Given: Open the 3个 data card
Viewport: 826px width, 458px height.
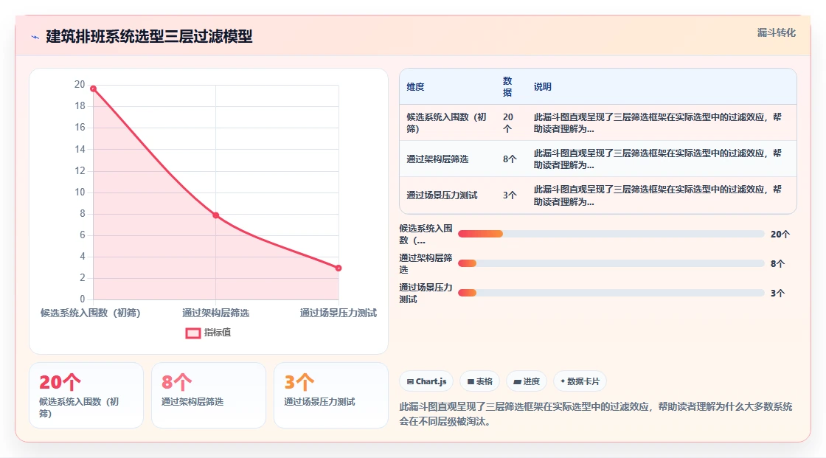Looking at the screenshot, I should click(x=331, y=395).
